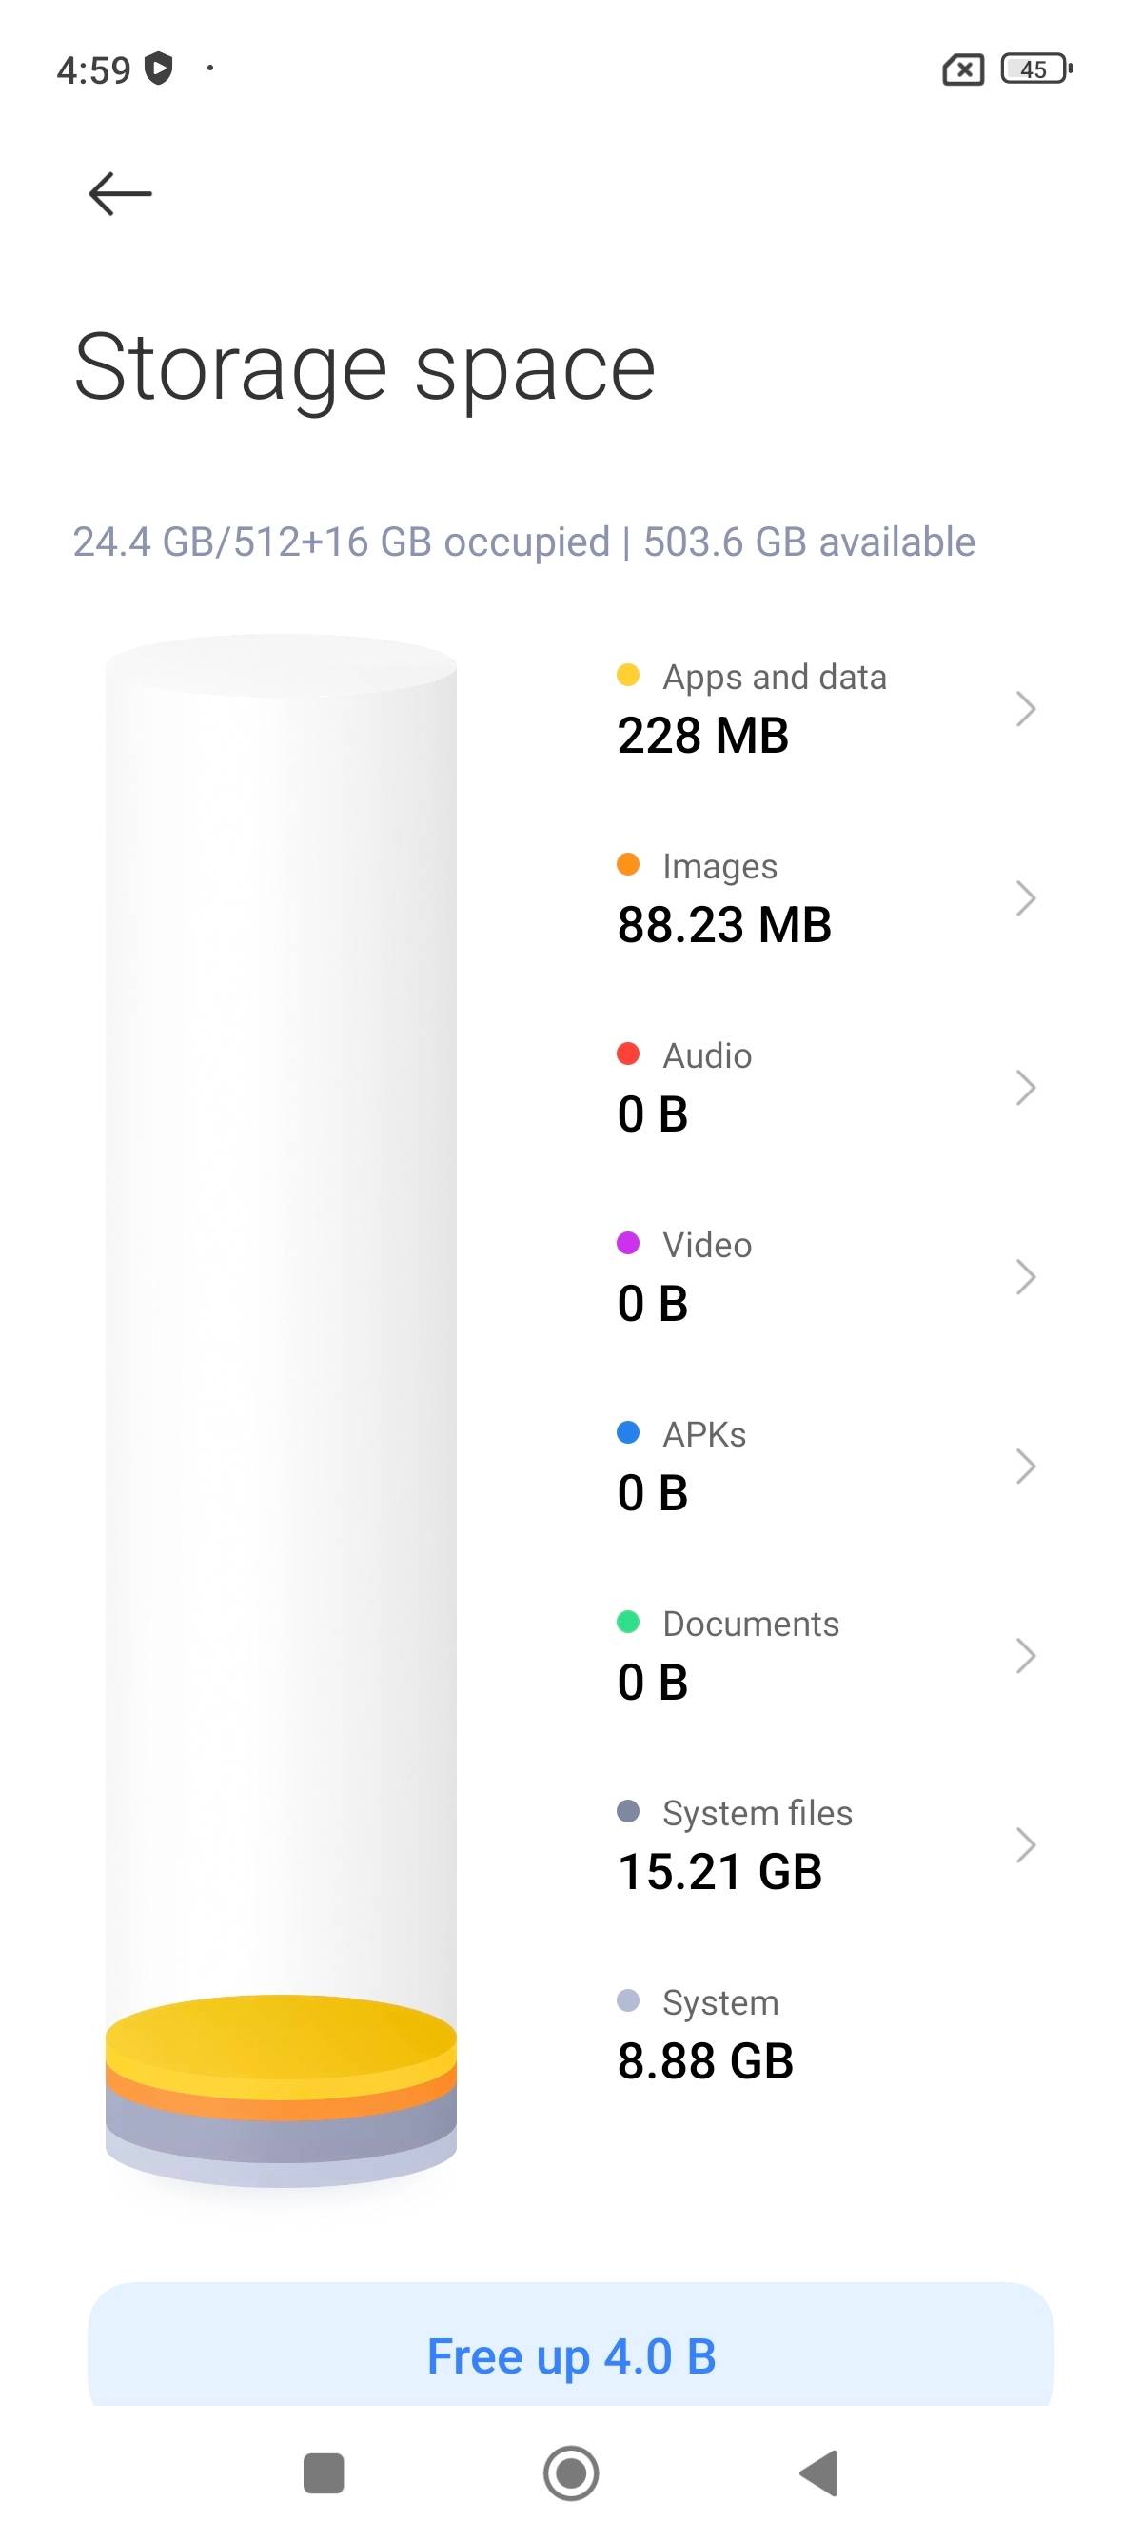Open System files 15.21 GB entry
This screenshot has height=2541, width=1142.
click(828, 1844)
